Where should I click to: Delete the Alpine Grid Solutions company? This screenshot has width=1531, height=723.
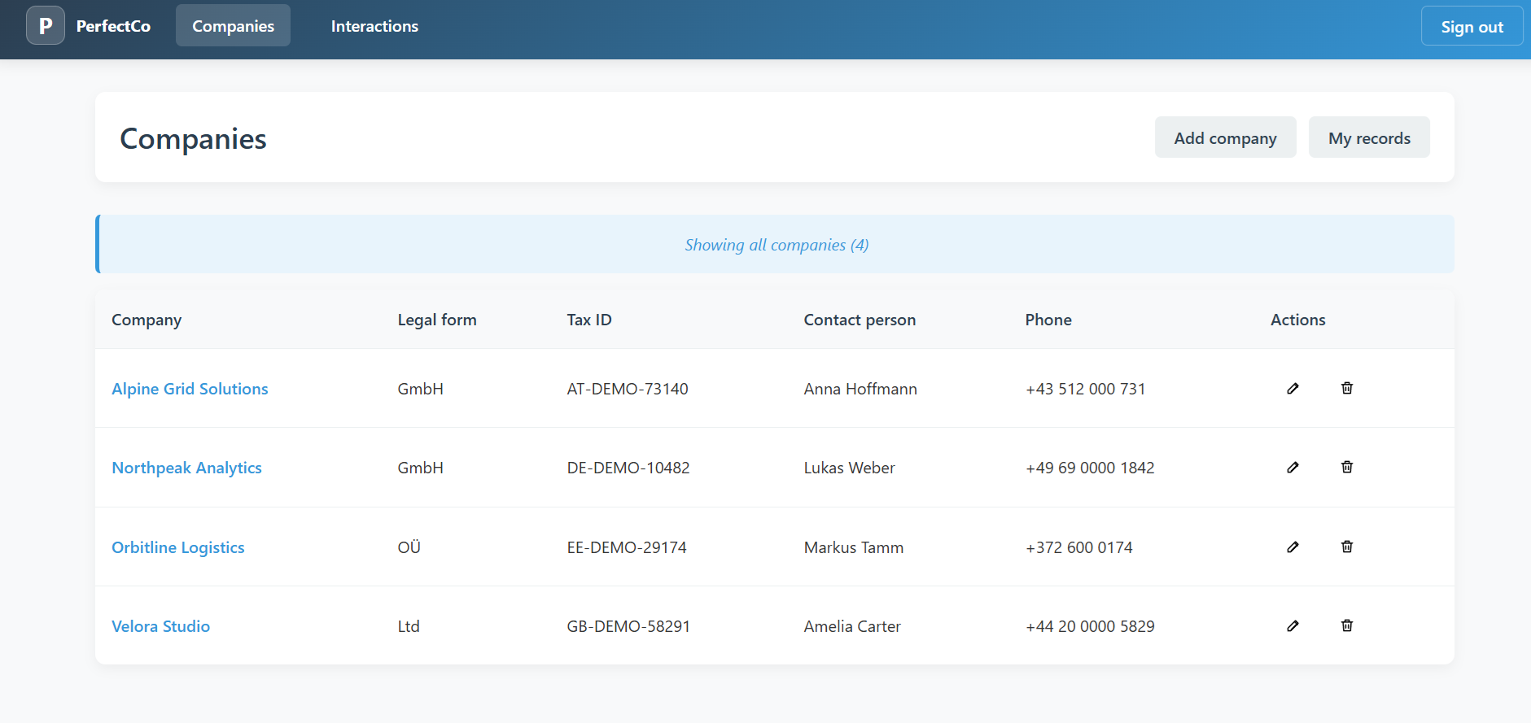tap(1347, 388)
